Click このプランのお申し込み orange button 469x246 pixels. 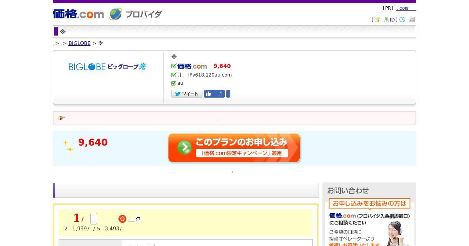coord(234,148)
